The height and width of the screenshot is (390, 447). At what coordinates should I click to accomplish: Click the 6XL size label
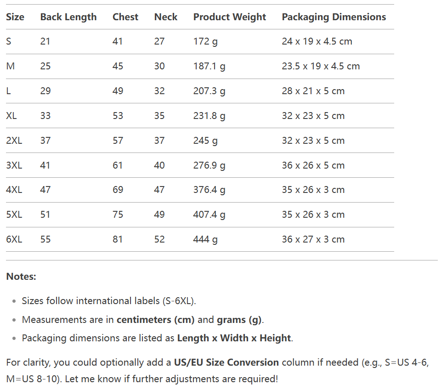14,239
